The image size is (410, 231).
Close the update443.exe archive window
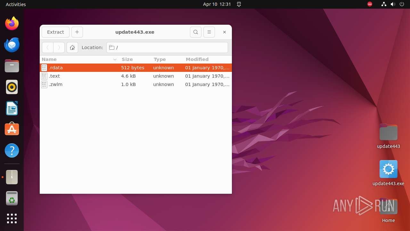[225, 32]
